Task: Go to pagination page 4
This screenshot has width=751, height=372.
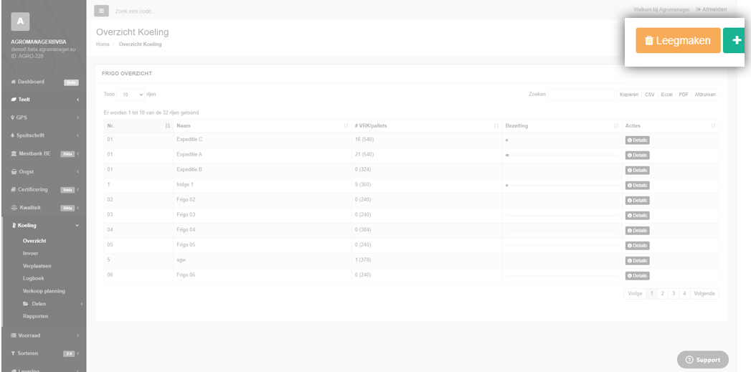Action: coord(684,293)
